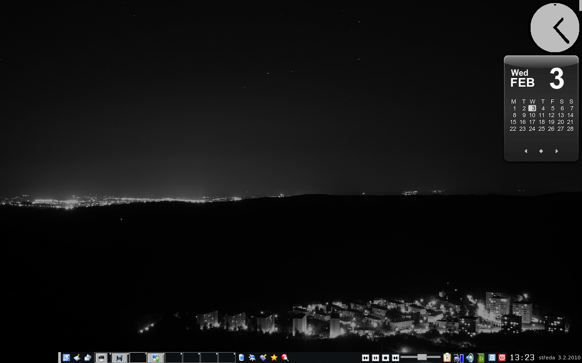Select date 15 in the calendar widget
Screen dimensions: 582x363
tap(513, 122)
